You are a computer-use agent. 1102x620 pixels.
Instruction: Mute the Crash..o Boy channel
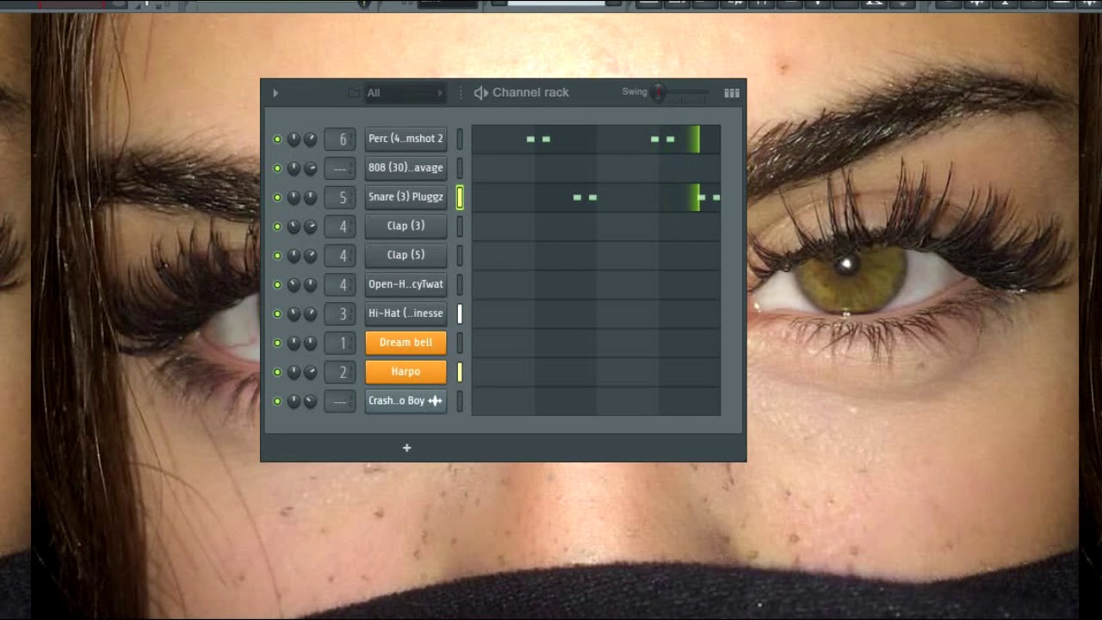[x=277, y=401]
